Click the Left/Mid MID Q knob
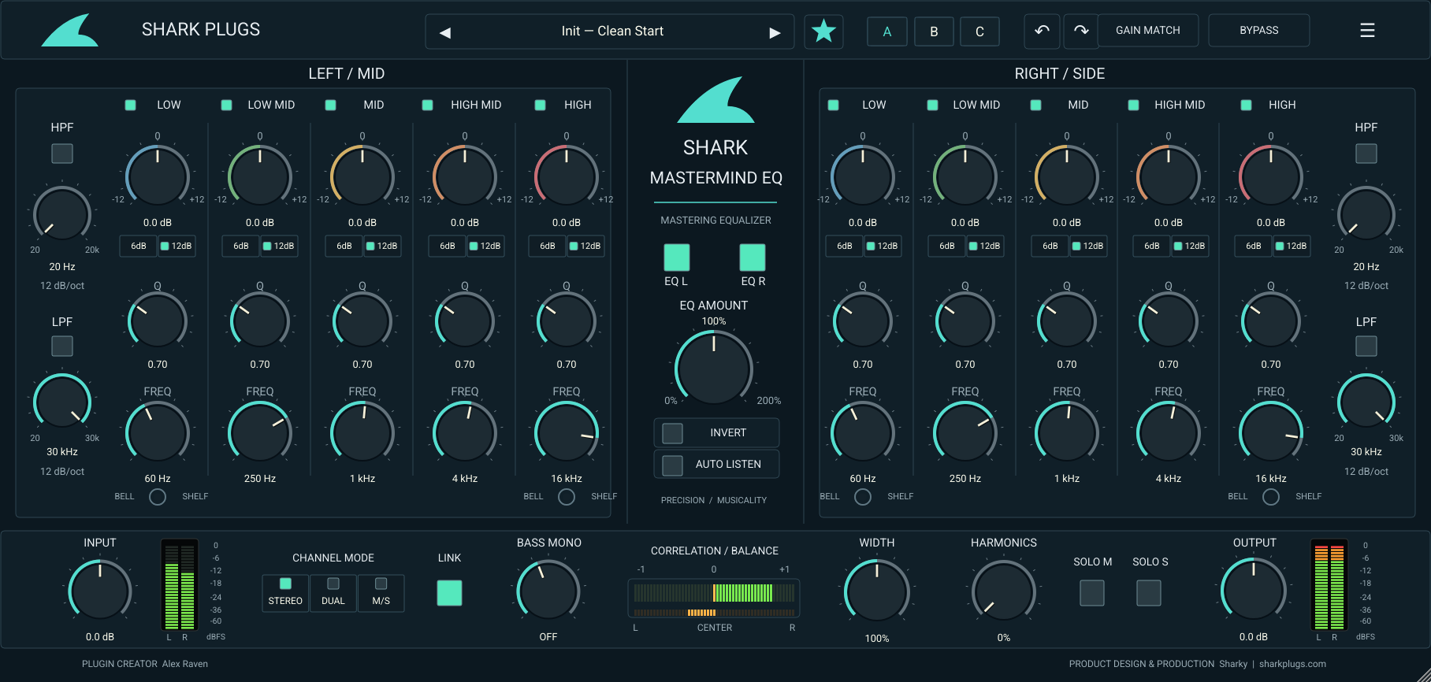This screenshot has width=1431, height=682. tap(362, 321)
